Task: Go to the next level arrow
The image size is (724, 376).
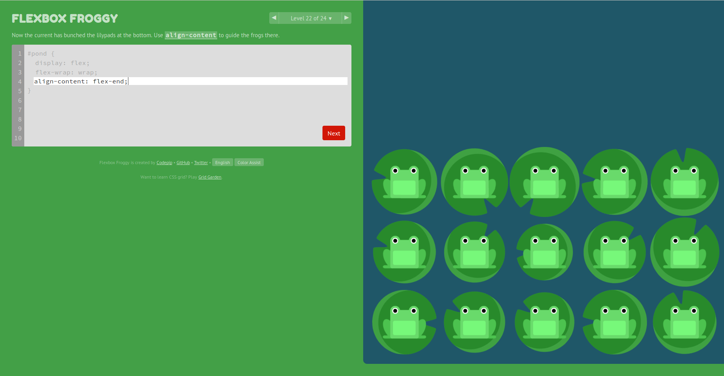Action: pyautogui.click(x=346, y=18)
